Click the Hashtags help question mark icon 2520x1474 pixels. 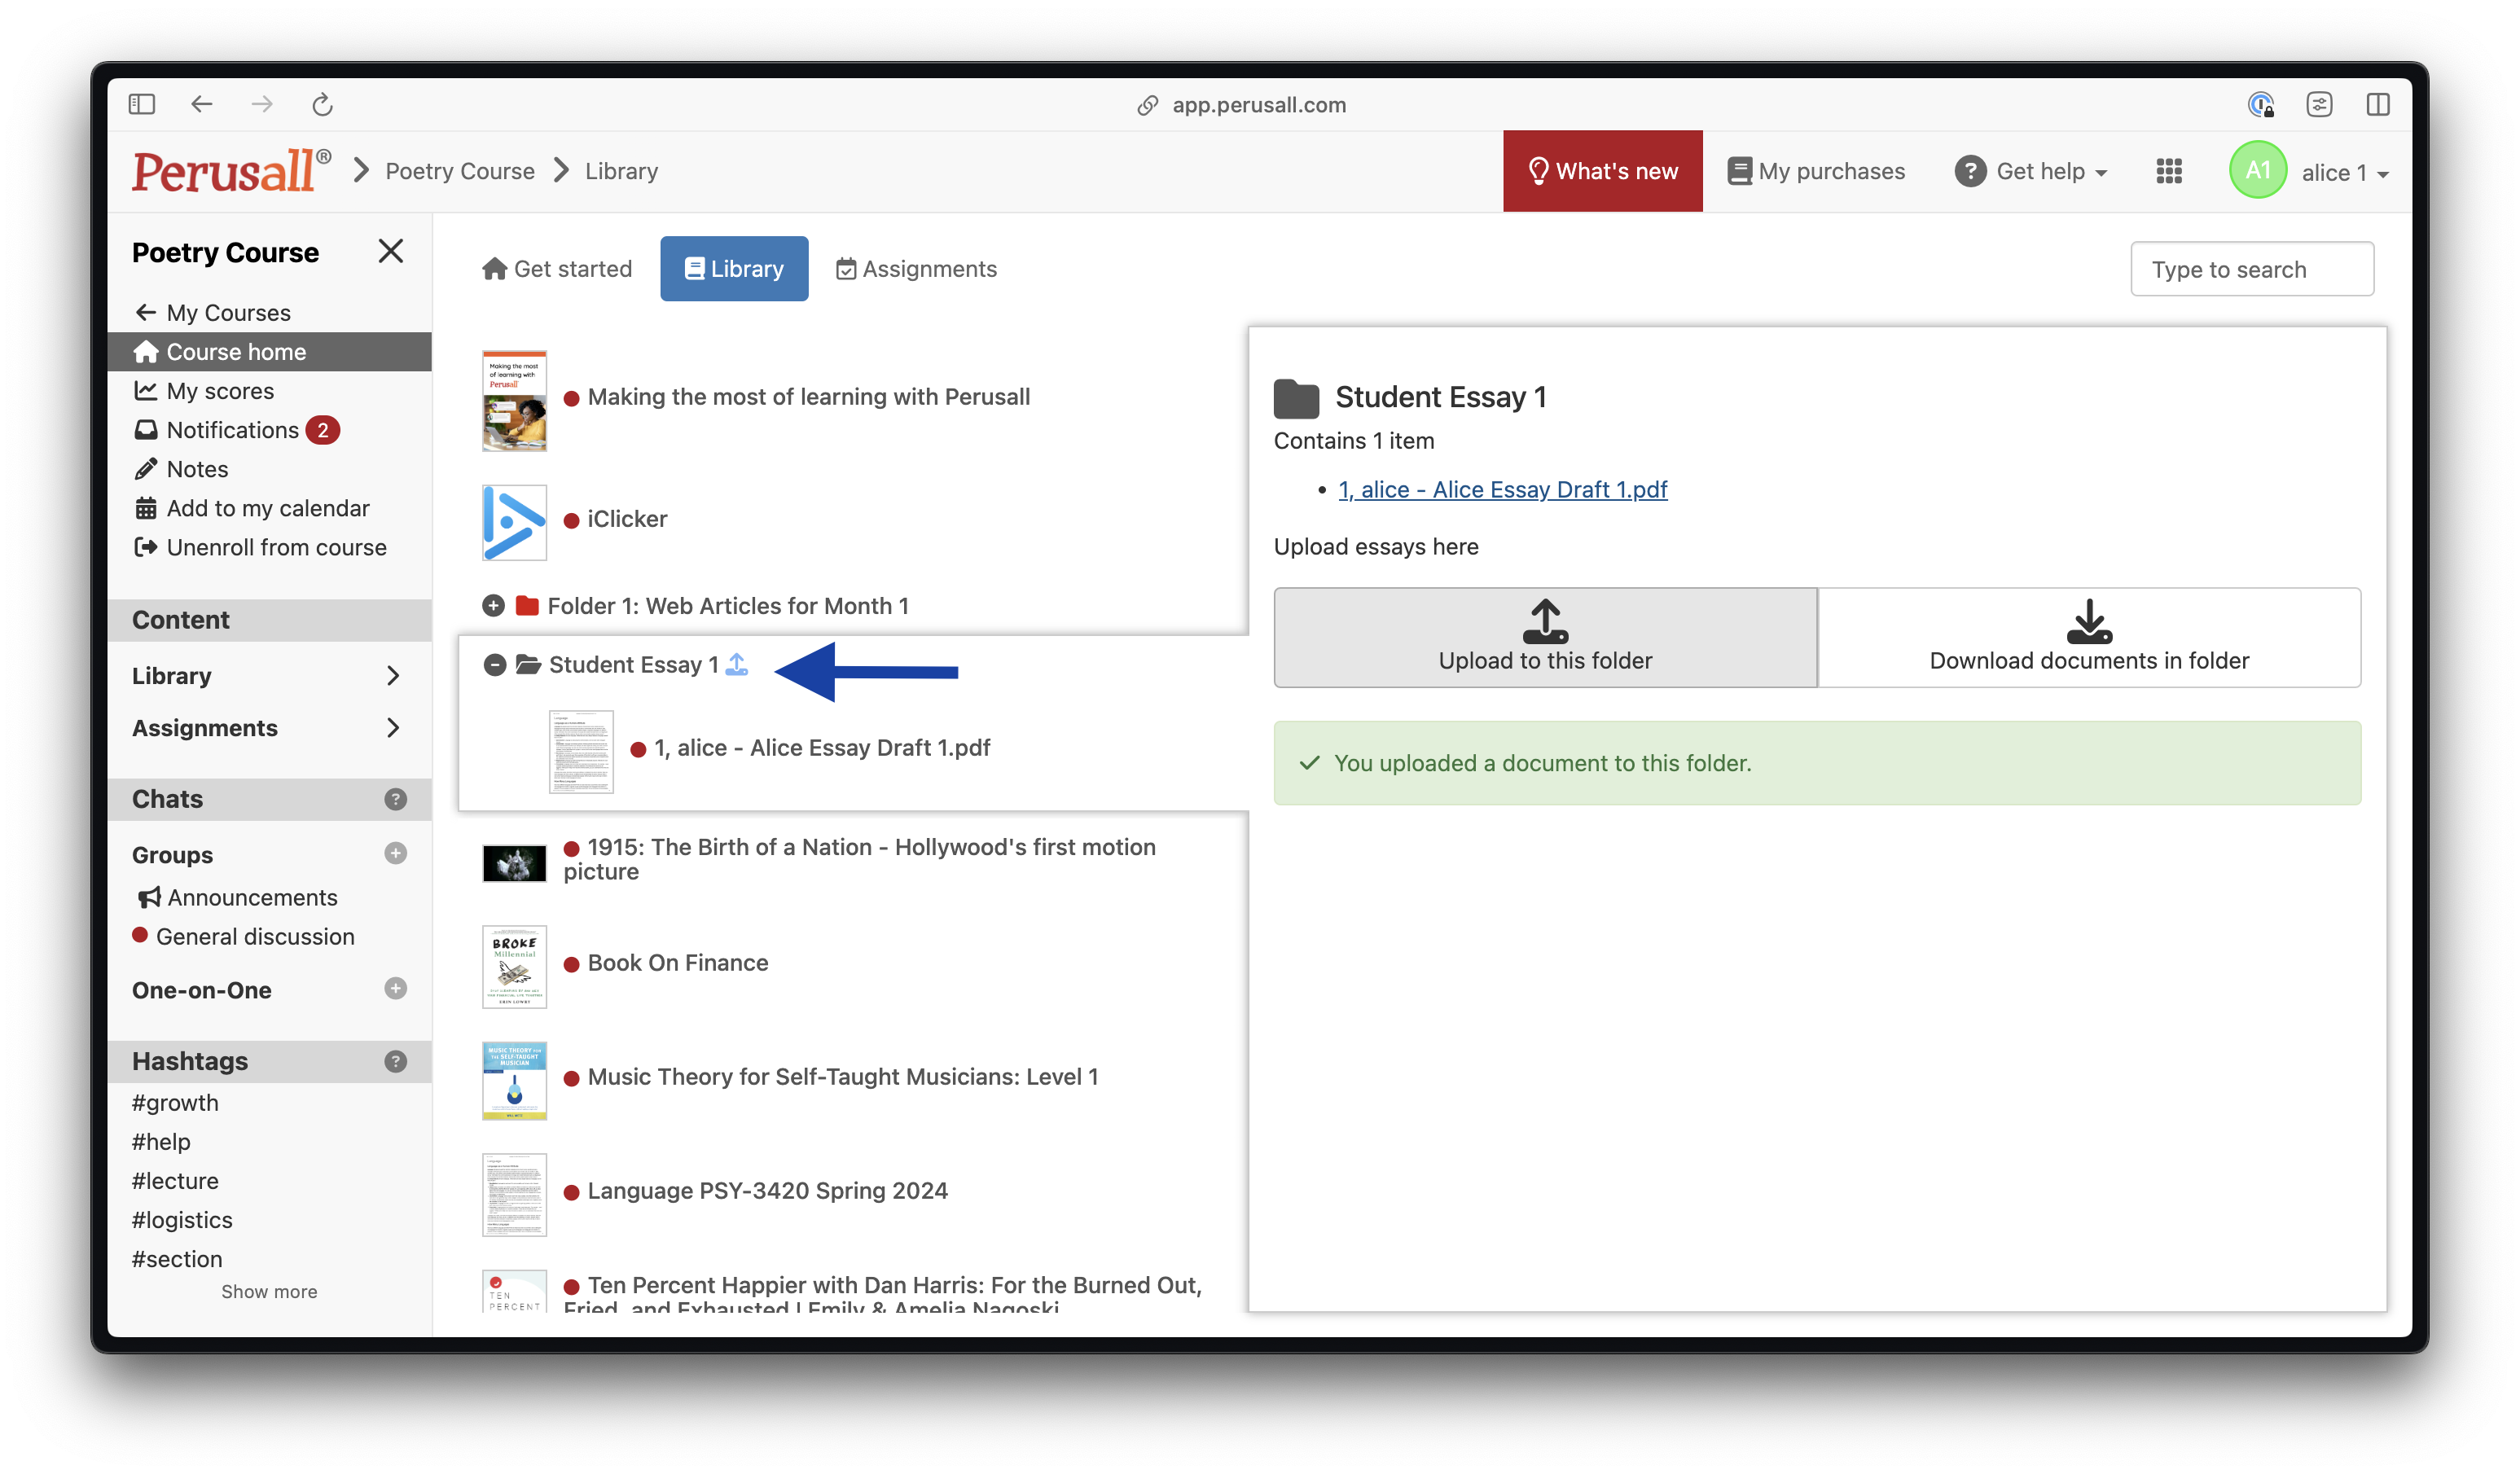[x=395, y=1061]
